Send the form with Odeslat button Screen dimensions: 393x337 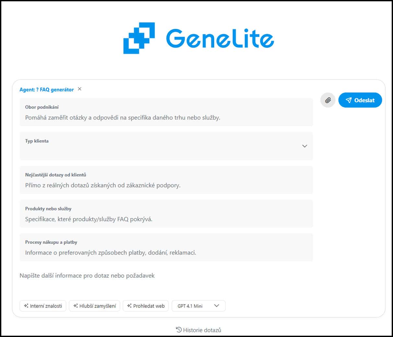[x=360, y=100]
